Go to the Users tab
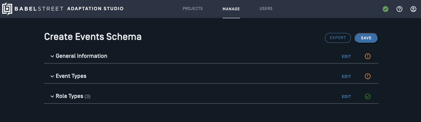The image size is (421, 122). [266, 9]
